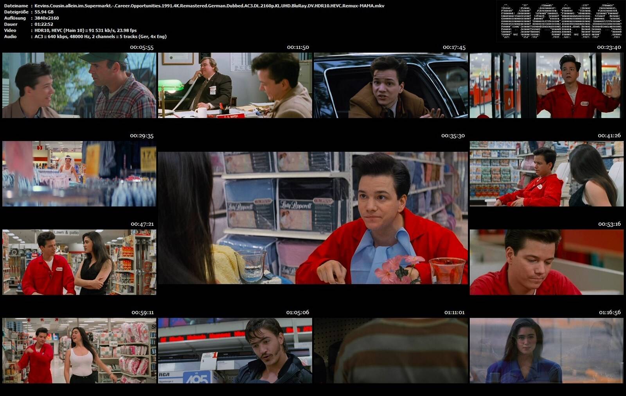Select the thumbnail at 00:11:50
This screenshot has width=626, height=396.
[x=235, y=85]
